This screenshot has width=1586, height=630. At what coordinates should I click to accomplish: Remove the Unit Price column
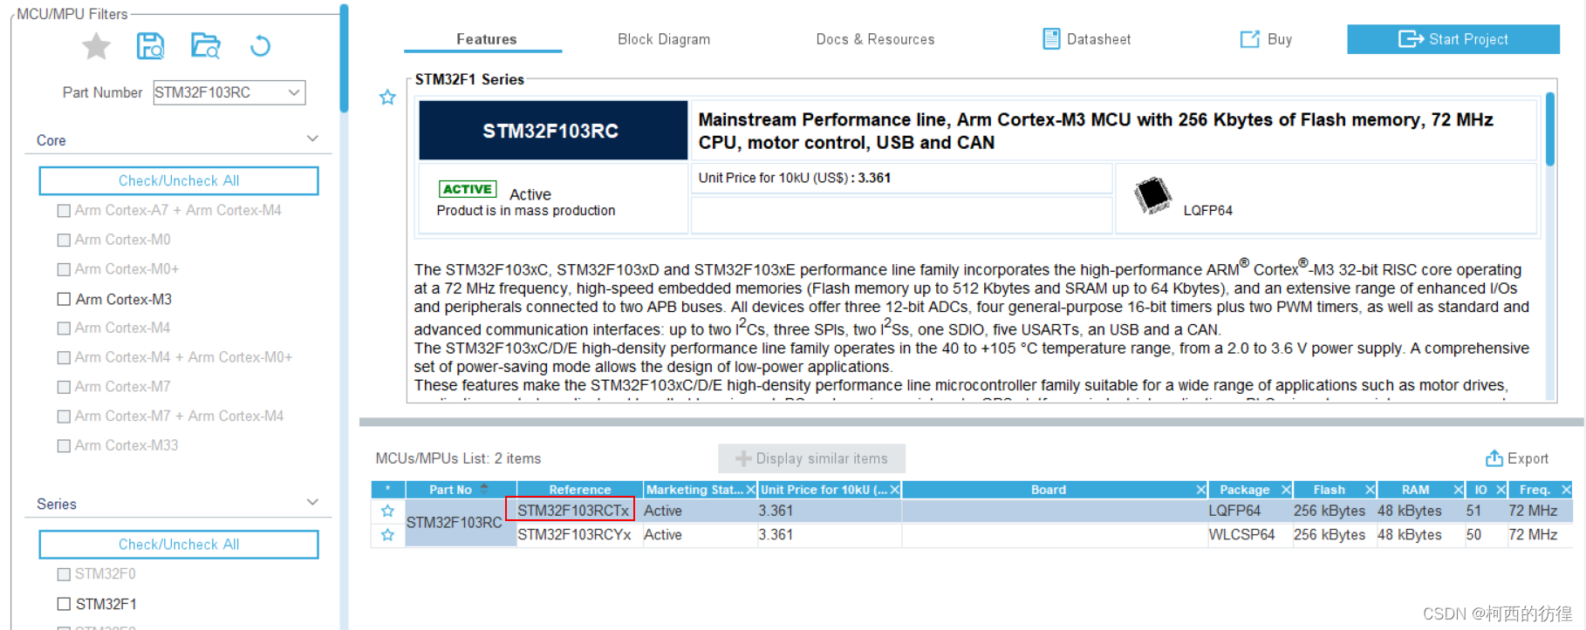click(x=894, y=490)
